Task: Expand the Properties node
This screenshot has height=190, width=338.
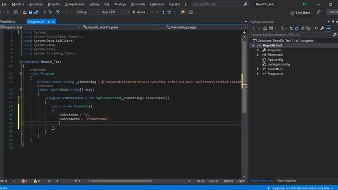Action: [258, 50]
